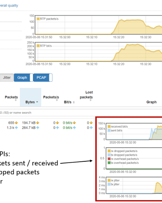162x203 pixels.
Task: Toggle the rx jitter legend icon
Action: coord(109,180)
